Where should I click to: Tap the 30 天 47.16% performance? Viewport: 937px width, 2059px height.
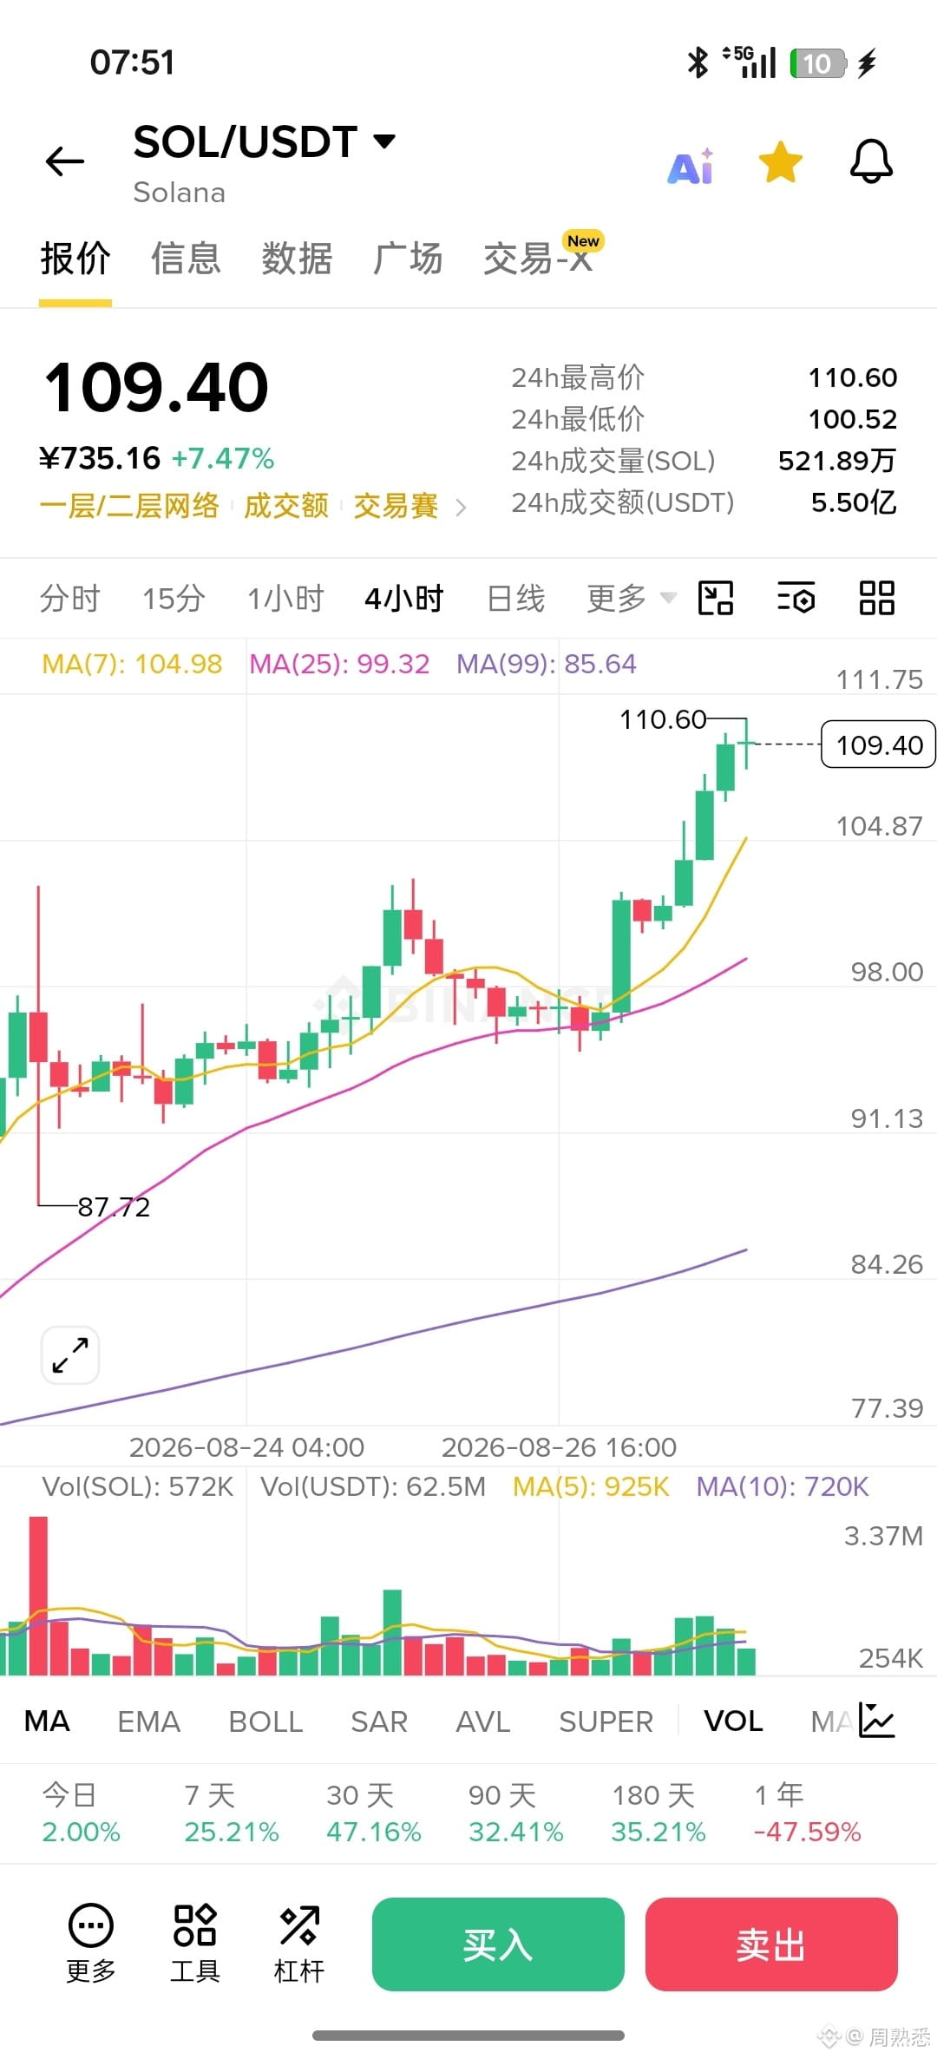(x=373, y=1813)
